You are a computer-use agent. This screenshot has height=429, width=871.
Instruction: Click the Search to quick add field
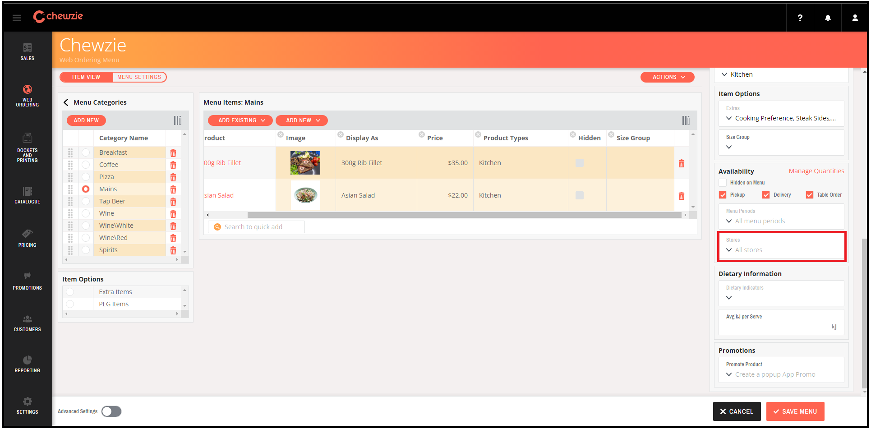[256, 227]
